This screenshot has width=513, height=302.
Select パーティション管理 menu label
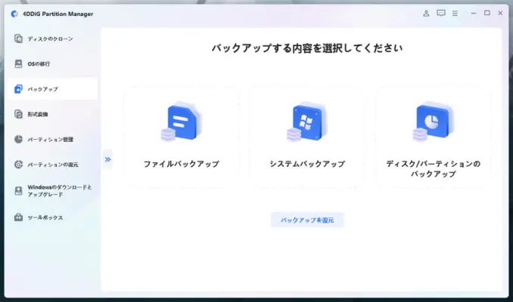[51, 140]
